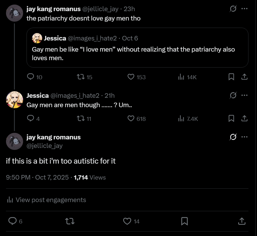Reply to the first post with 10 replies
The width and height of the screenshot is (257, 236).
tap(31, 77)
